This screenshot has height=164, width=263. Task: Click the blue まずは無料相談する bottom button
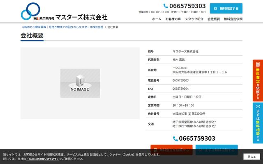[217, 150]
